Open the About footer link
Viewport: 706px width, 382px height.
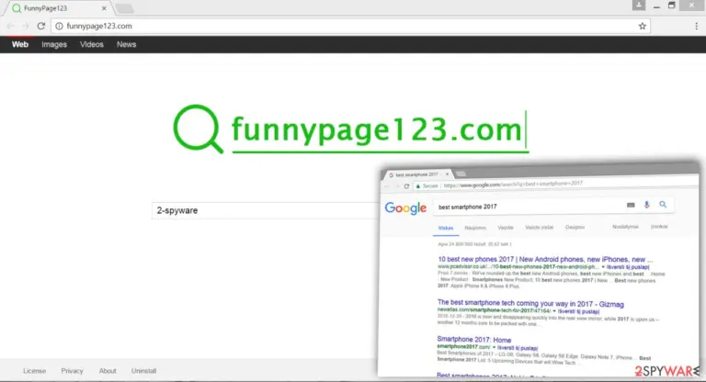click(x=108, y=371)
